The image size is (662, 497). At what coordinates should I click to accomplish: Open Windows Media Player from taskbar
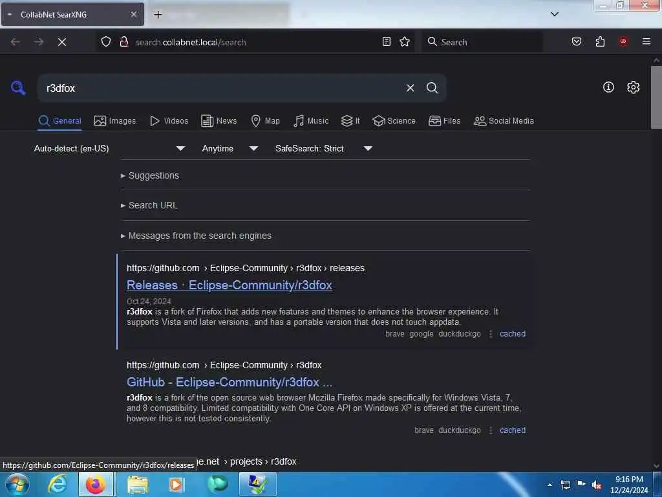[x=176, y=484]
